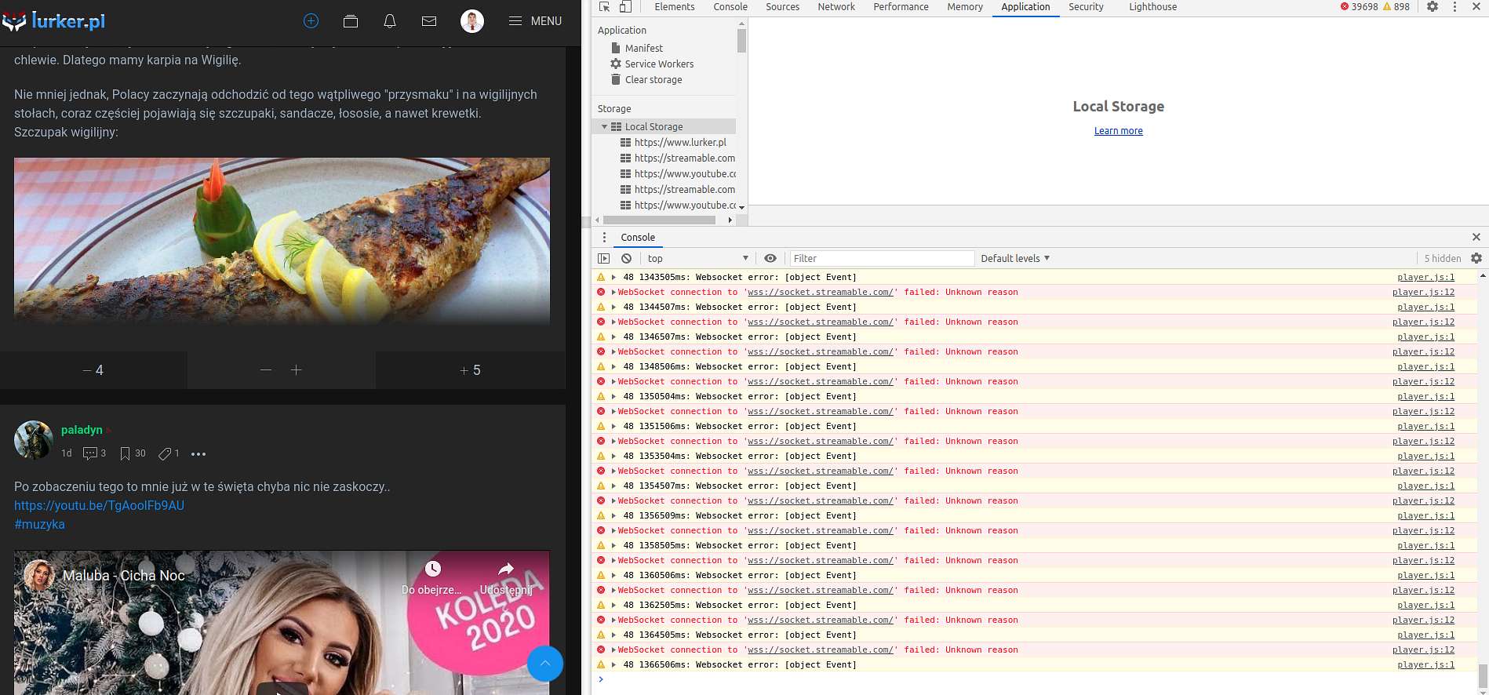The width and height of the screenshot is (1489, 695).
Task: Click the scroll-to-top blue circle button
Action: pos(545,664)
